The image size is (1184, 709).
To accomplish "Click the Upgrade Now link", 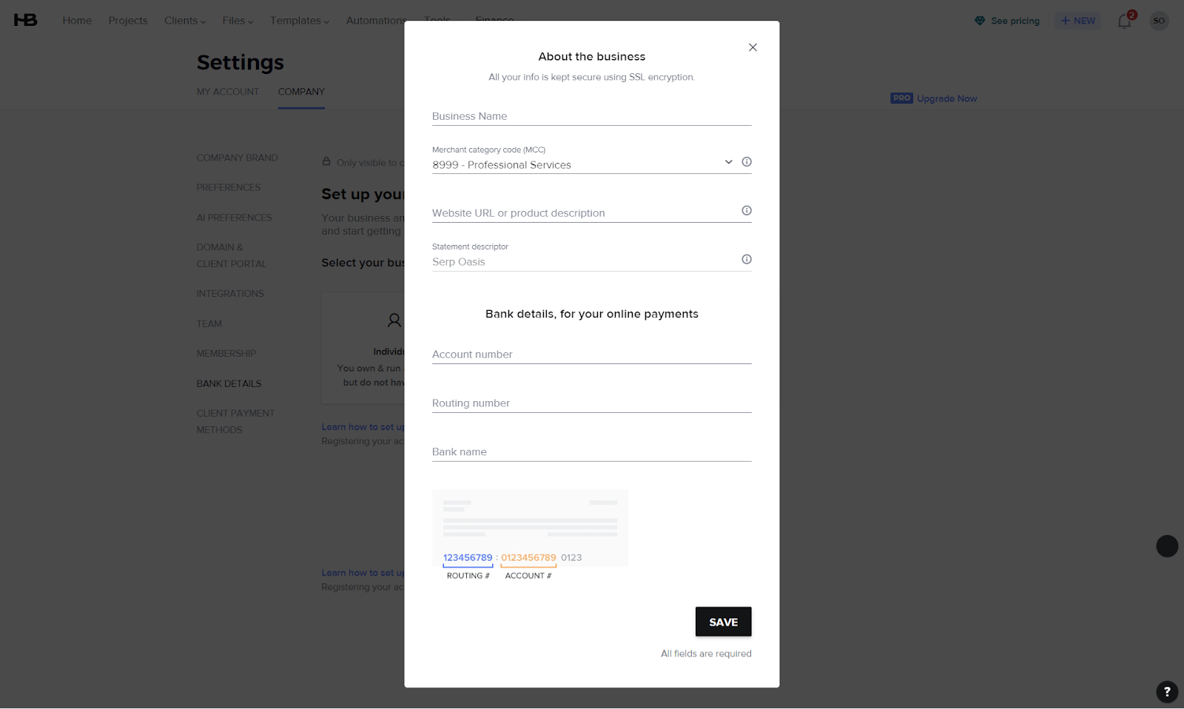I will (946, 98).
